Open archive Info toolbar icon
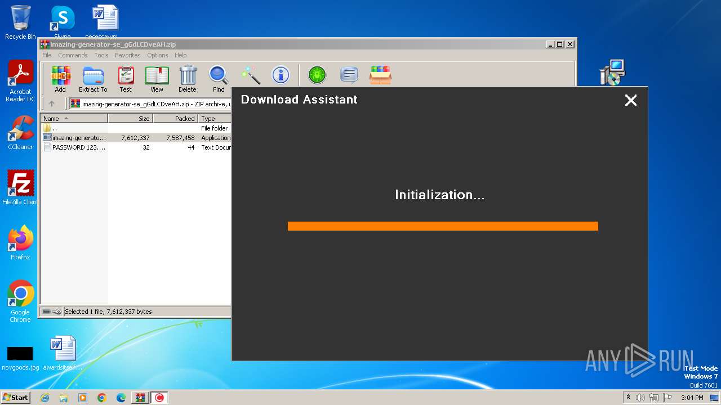Screen dimensions: 721x405 coord(281,75)
